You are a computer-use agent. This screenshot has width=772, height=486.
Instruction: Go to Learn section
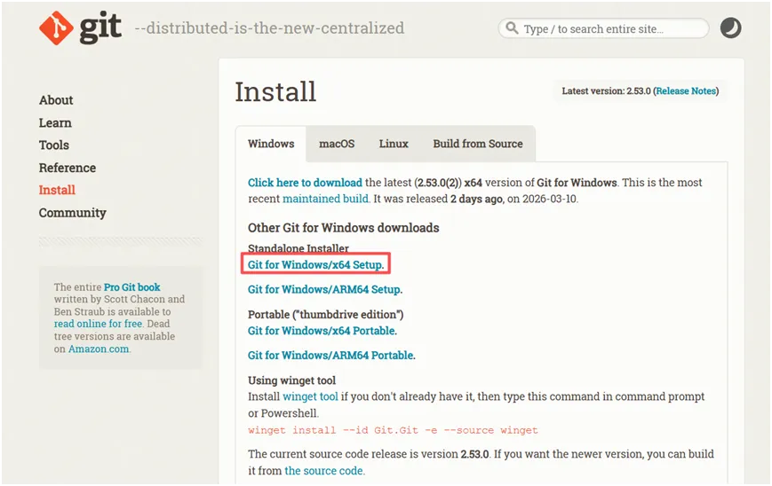tap(55, 123)
